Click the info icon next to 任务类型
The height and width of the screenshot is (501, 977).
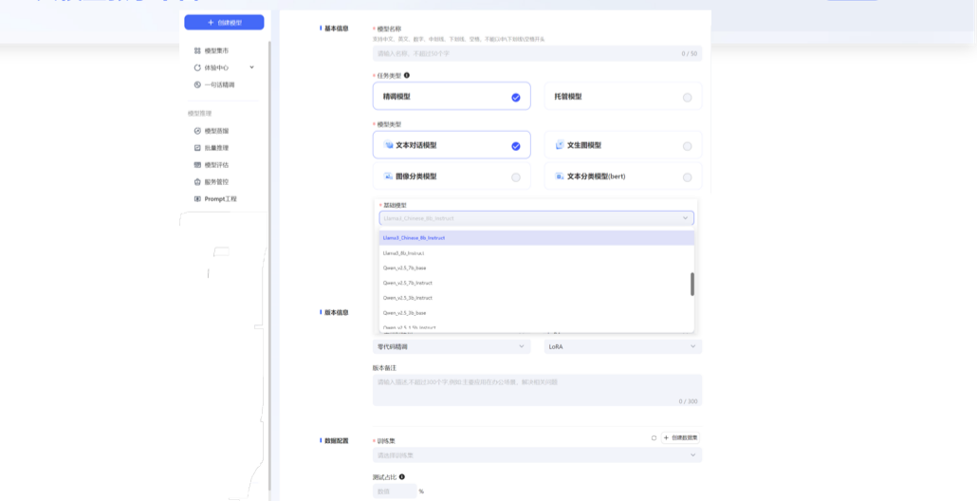click(407, 75)
